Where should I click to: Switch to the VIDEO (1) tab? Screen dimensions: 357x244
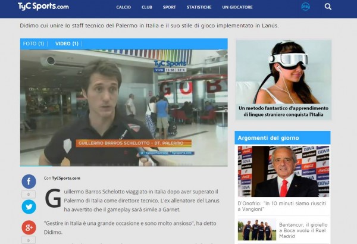click(67, 44)
